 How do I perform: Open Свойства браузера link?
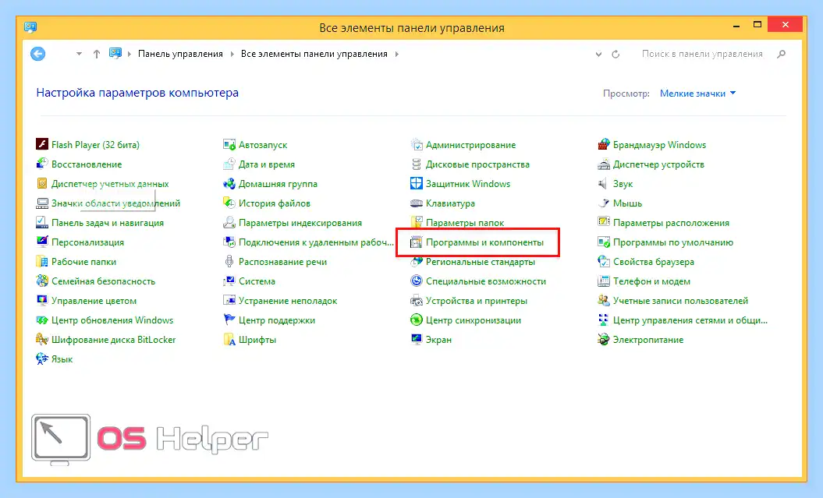pos(654,262)
